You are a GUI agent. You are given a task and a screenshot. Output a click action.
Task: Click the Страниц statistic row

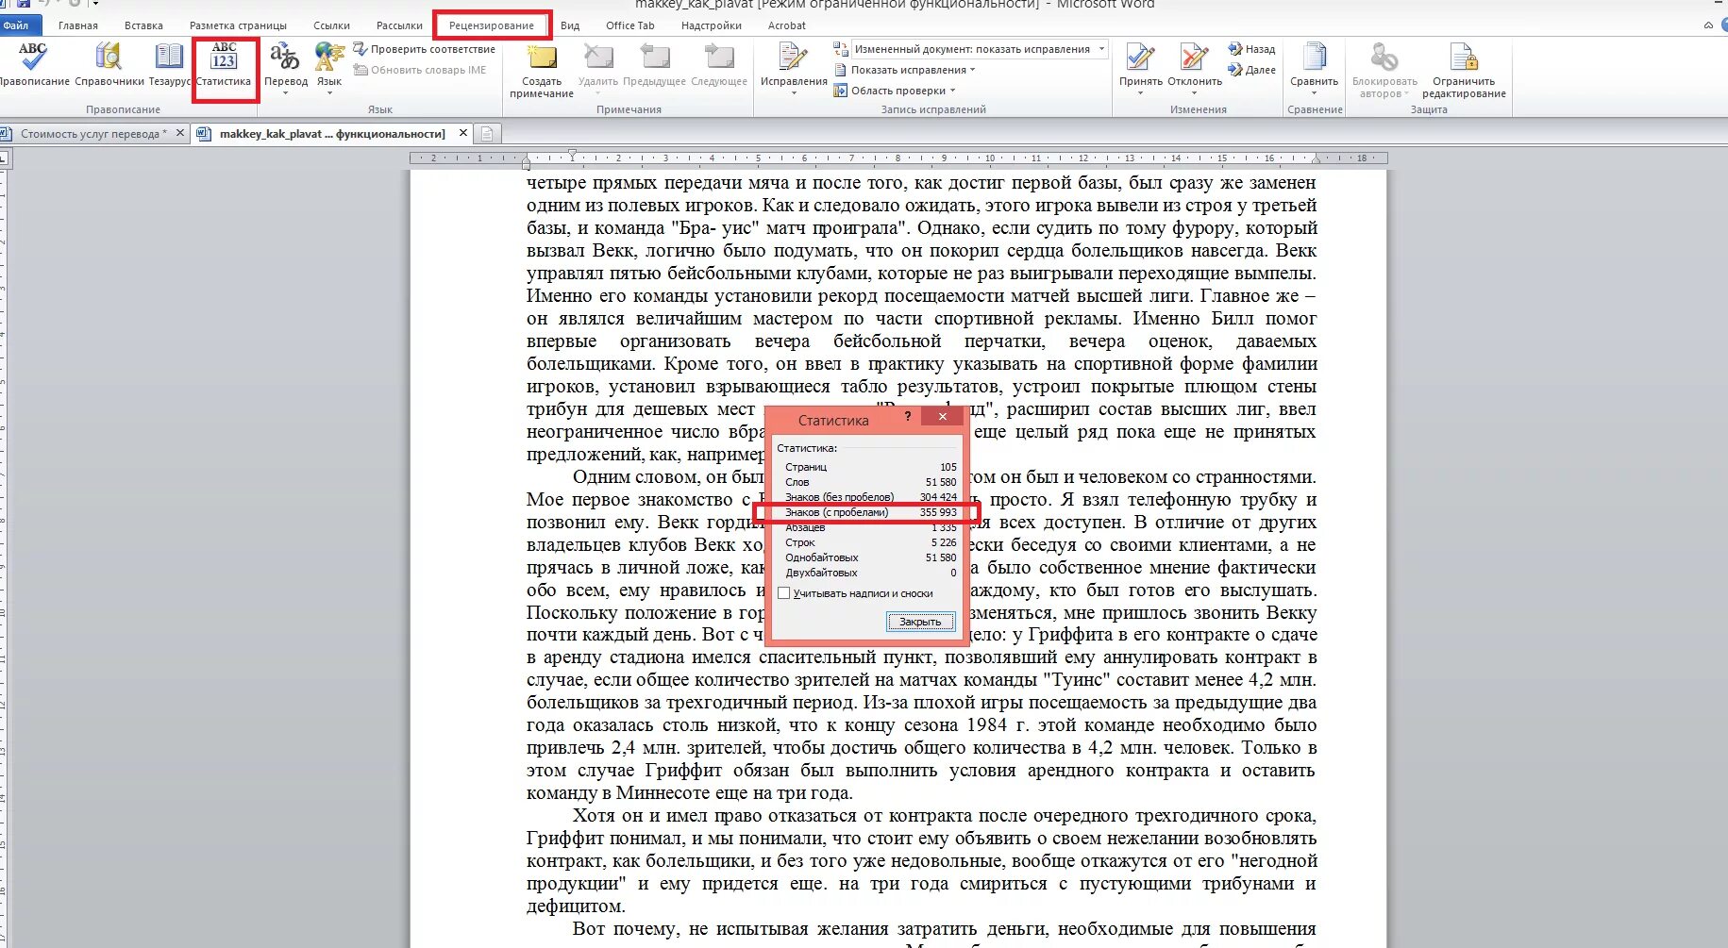[x=870, y=467]
